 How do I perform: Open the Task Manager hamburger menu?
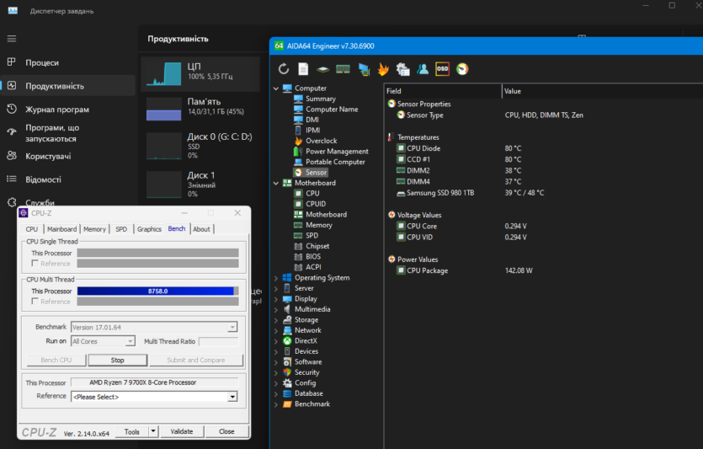tap(12, 39)
